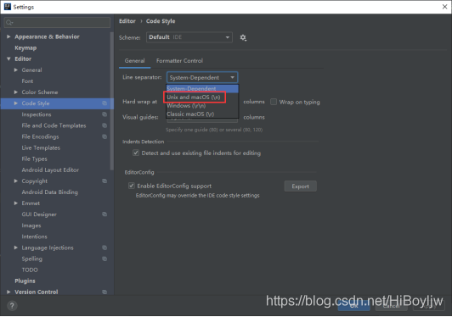This screenshot has width=452, height=317.
Task: Click the GUI Designer copy icon
Action: point(105,214)
